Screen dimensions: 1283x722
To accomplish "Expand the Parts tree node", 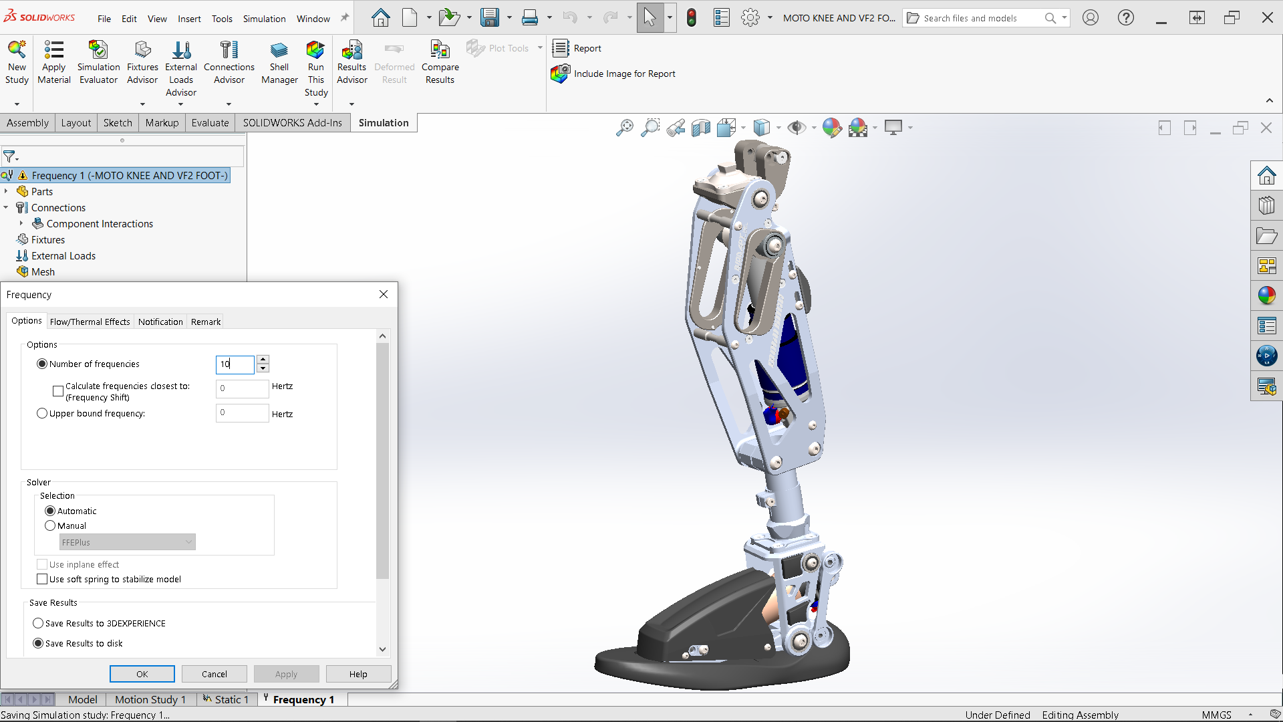I will [x=6, y=191].
